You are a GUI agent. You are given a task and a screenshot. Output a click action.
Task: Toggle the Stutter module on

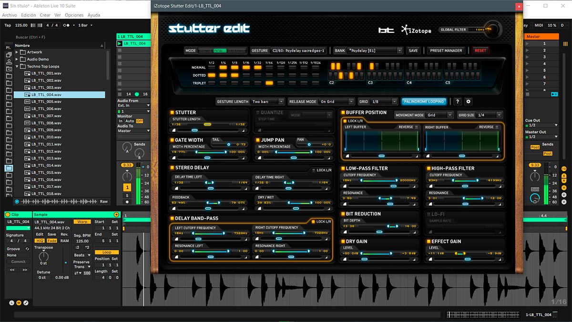click(172, 113)
